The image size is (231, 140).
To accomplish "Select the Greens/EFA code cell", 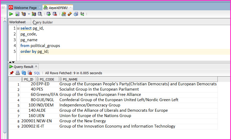I will click(x=48, y=95).
